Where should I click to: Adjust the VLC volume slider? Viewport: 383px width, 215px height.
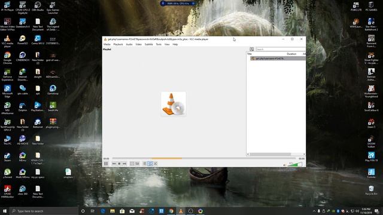(x=295, y=165)
